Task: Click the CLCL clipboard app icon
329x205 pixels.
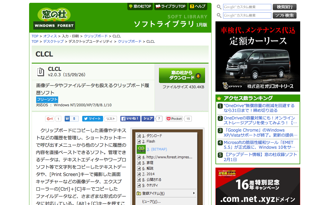Action: coord(40,72)
